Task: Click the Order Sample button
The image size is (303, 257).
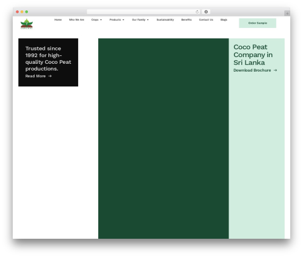Action: [258, 23]
